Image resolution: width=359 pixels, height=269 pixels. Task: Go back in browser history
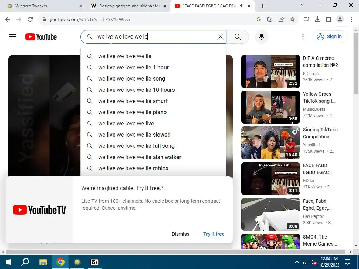[8, 19]
